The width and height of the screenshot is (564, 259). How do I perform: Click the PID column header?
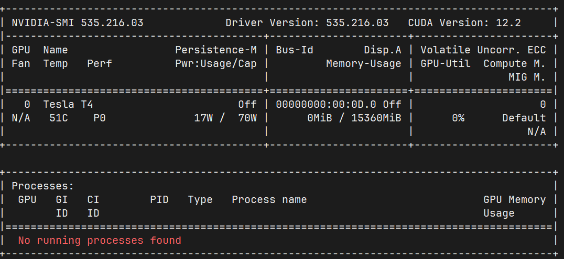point(159,200)
